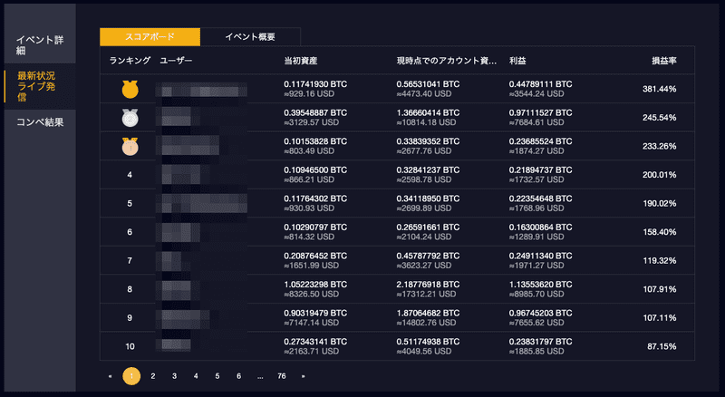Click the 107.91% profit rate value
This screenshot has height=397, width=725.
(660, 289)
